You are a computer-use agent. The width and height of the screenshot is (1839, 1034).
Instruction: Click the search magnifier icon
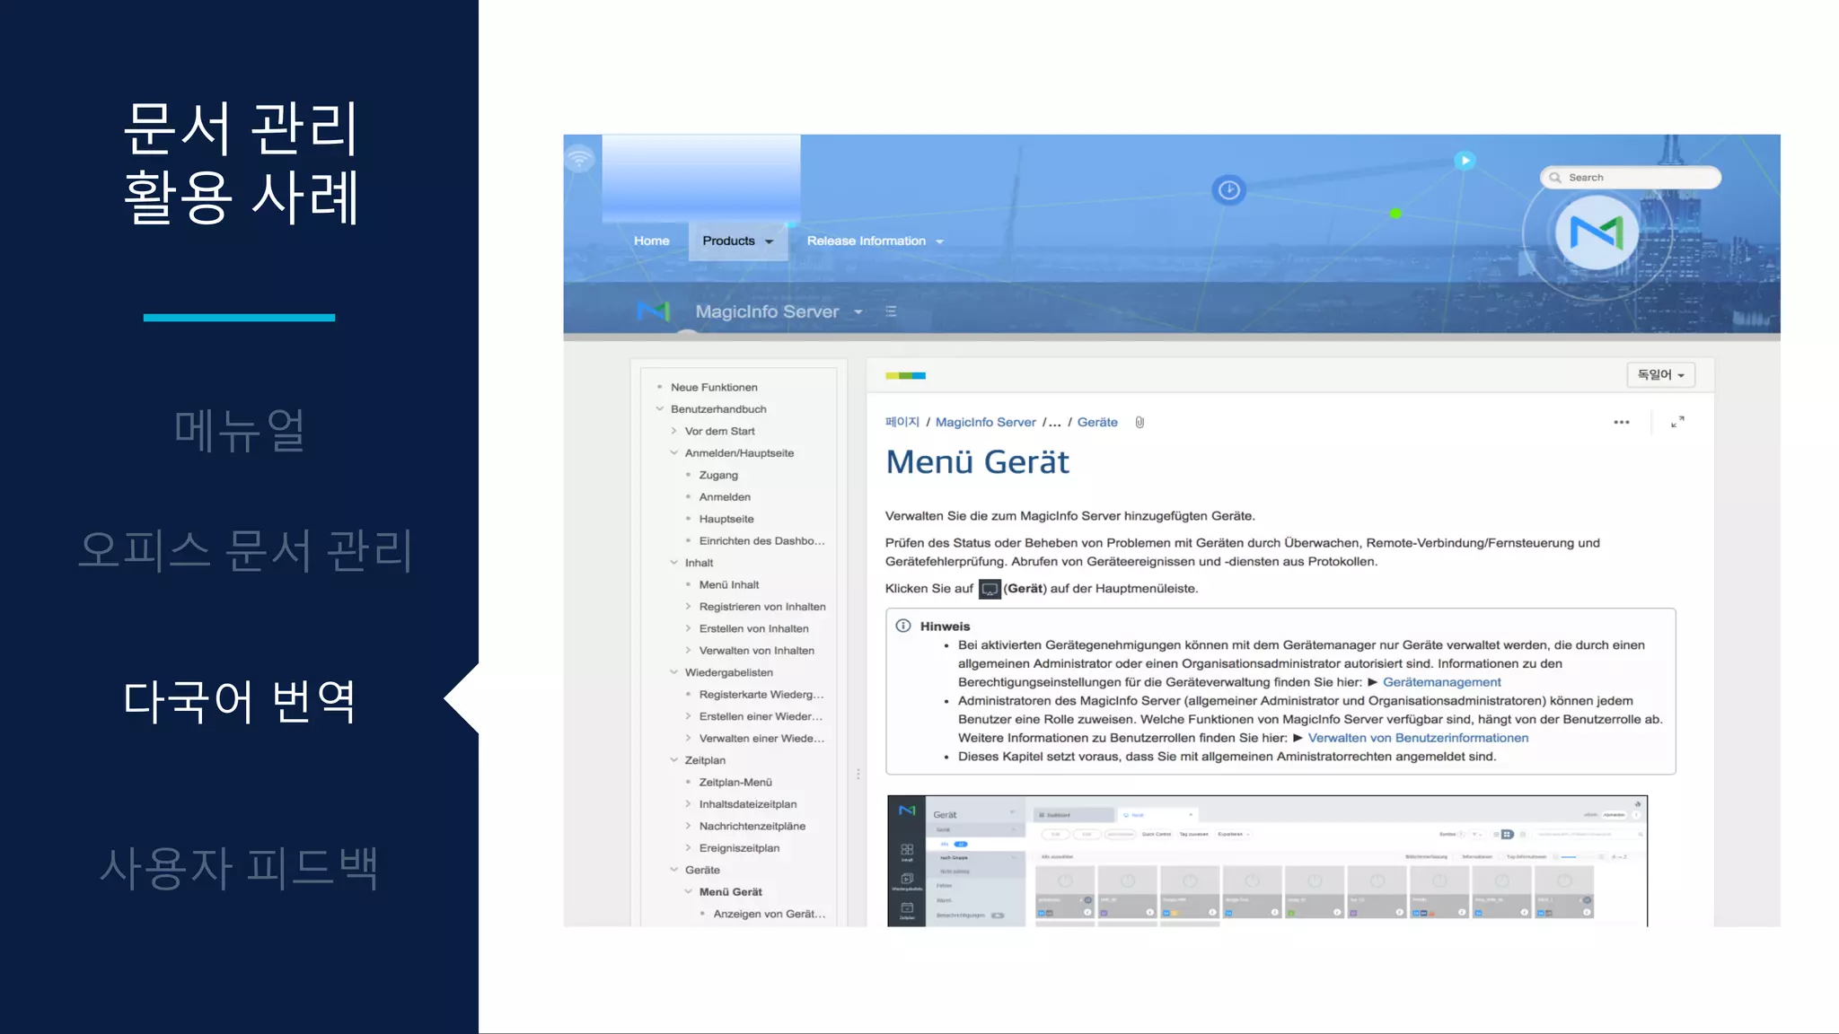click(x=1555, y=178)
